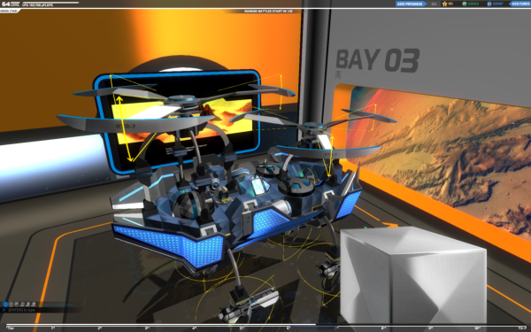531x332 pixels.
Task: Click the second chat channel icon
Action: [x=11, y=305]
